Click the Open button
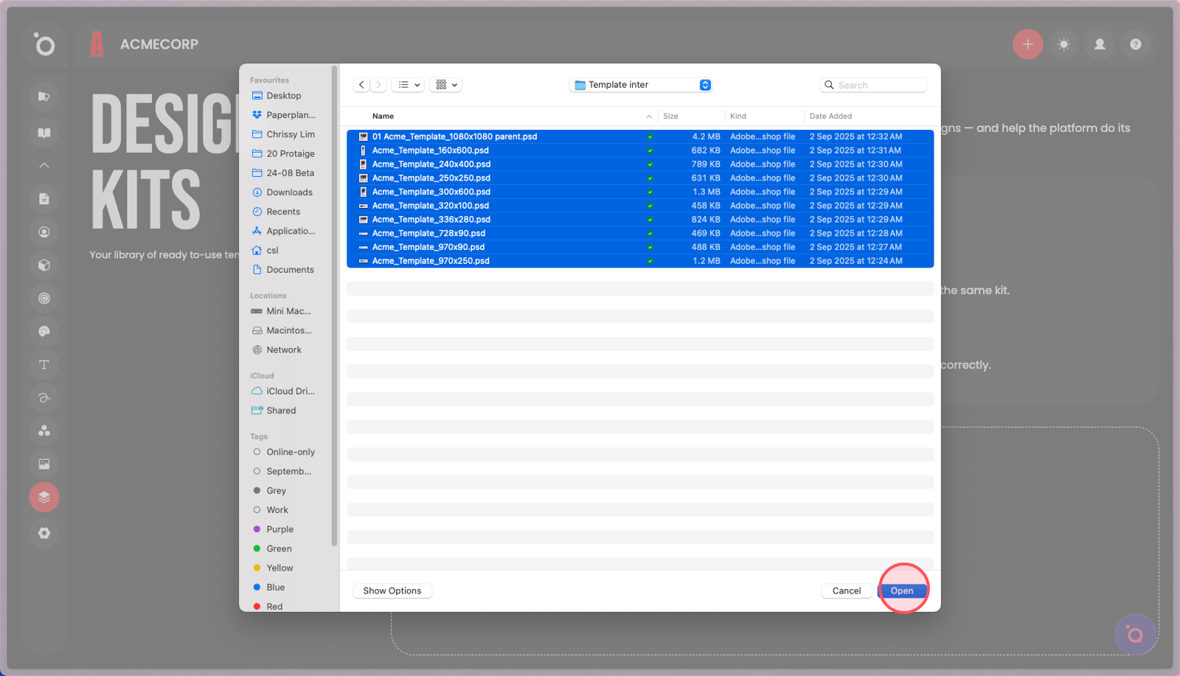Image resolution: width=1180 pixels, height=676 pixels. 902,590
